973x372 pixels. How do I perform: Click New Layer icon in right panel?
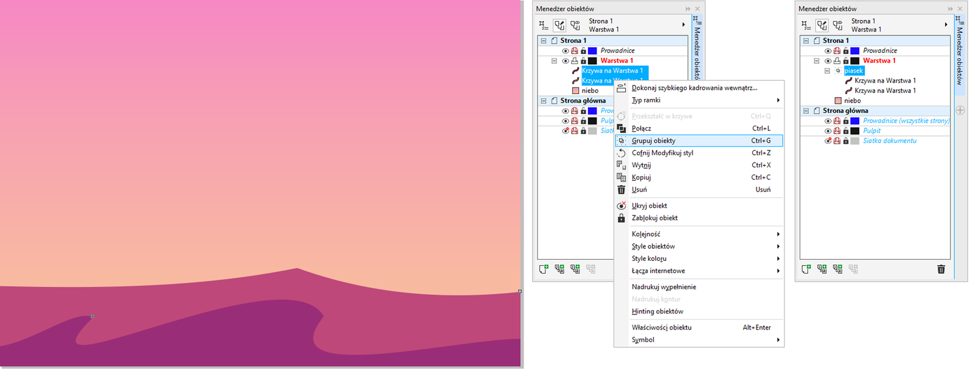tap(806, 269)
